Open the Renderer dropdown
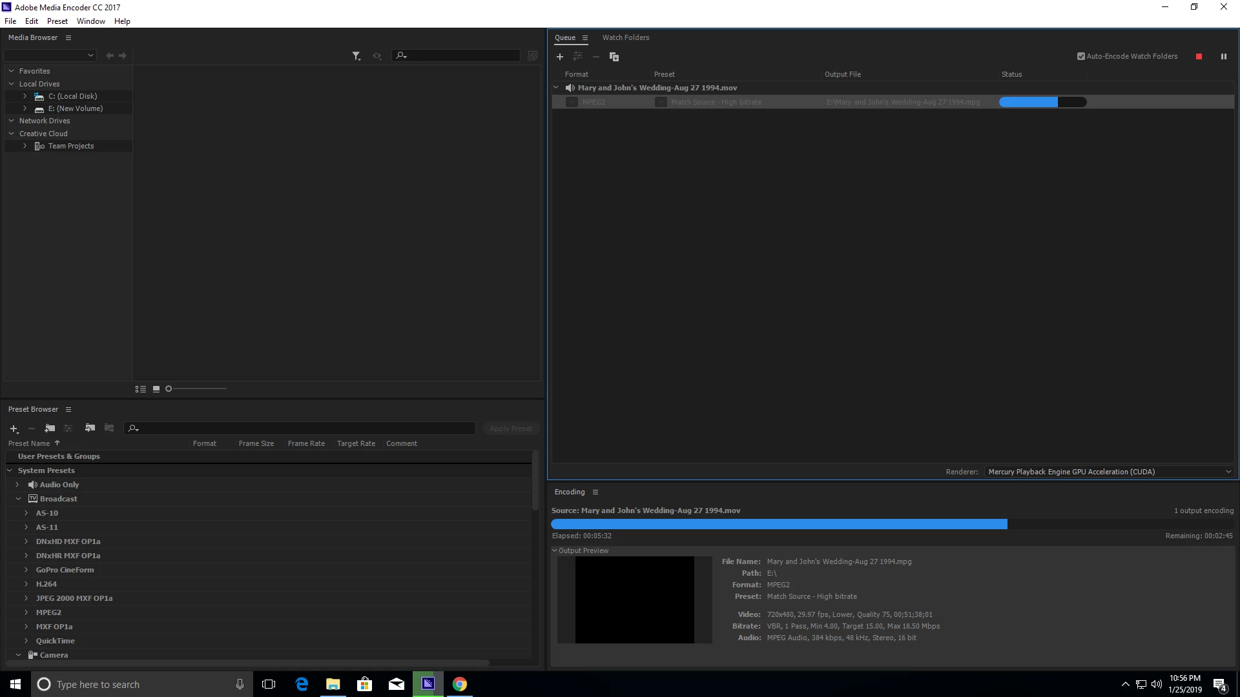Screen dimensions: 1240x697 (x=1108, y=472)
